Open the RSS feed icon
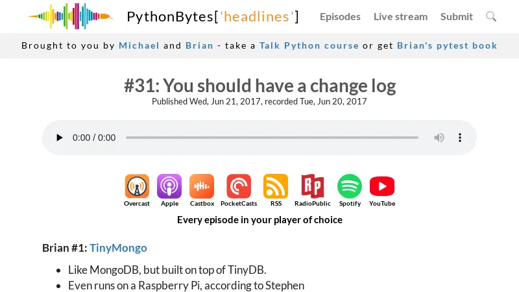The width and height of the screenshot is (519, 292). coord(276,186)
